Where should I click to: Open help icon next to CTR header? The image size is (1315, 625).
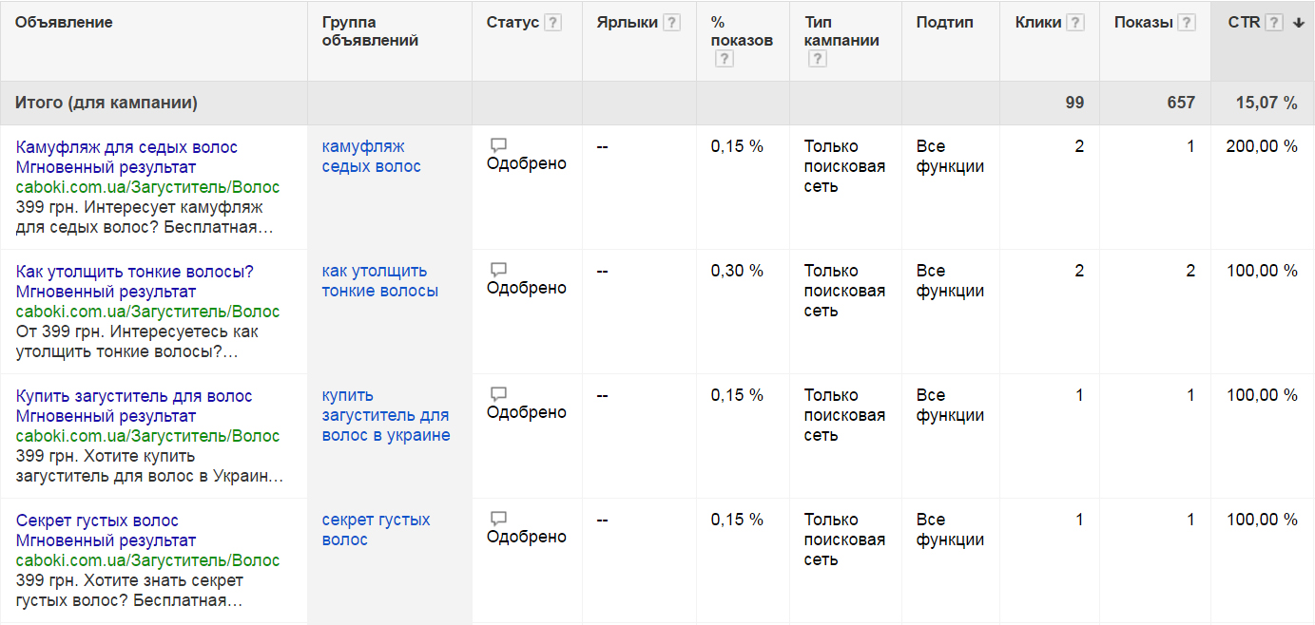point(1274,23)
